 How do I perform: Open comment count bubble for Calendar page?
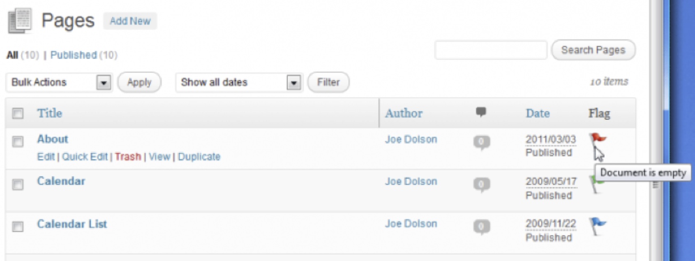click(x=481, y=185)
